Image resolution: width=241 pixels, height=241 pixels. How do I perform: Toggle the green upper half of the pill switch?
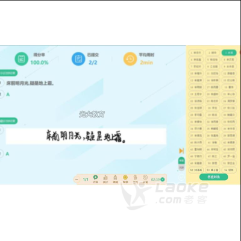(181, 161)
